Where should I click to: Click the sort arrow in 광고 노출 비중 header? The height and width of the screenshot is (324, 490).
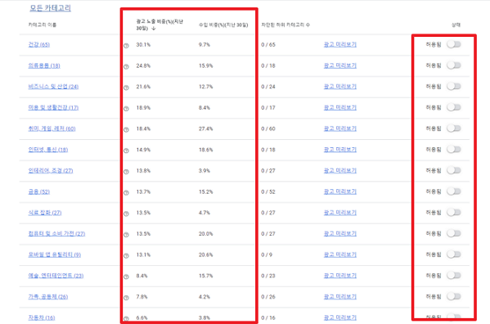click(154, 29)
